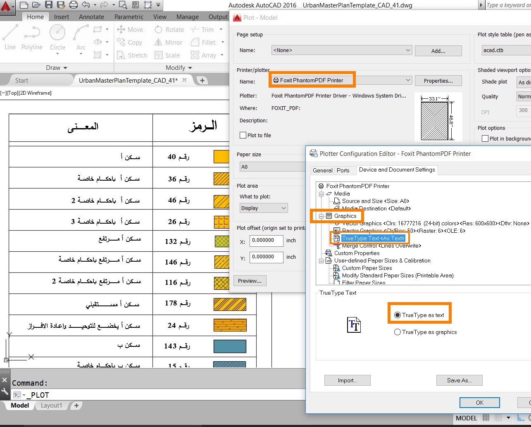Enable the Plot to file checkbox
The width and height of the screenshot is (531, 427).
pos(243,135)
